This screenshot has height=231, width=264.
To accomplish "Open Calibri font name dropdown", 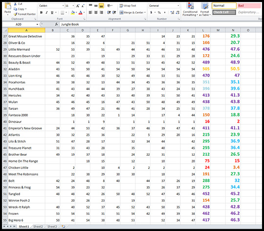I will click(63, 6).
